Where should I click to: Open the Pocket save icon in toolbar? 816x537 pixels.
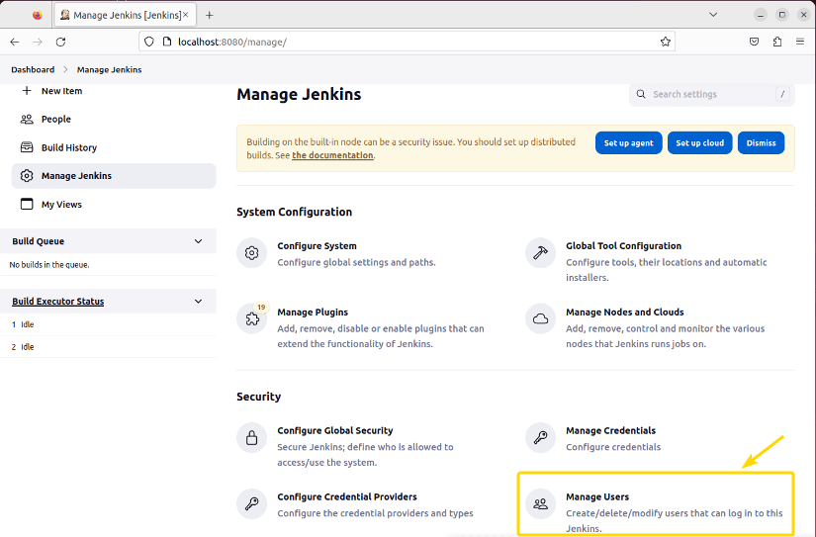(x=754, y=42)
